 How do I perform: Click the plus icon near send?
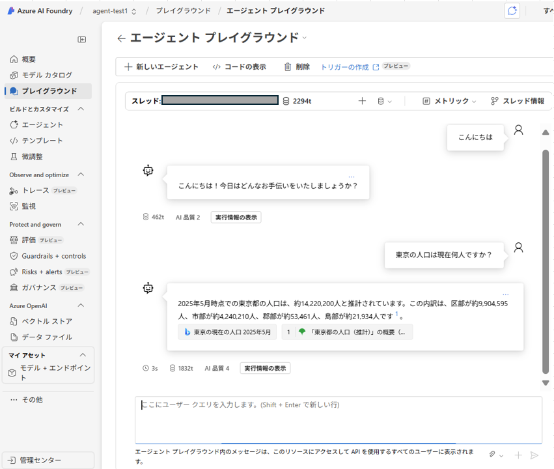pyautogui.click(x=518, y=455)
